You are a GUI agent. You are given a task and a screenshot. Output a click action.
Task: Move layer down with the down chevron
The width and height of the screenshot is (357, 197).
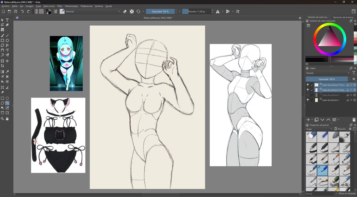coord(322,120)
